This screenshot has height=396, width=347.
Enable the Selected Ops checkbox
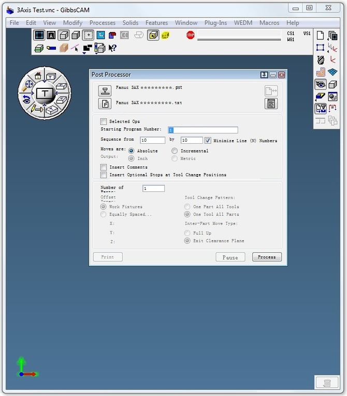[x=103, y=121]
